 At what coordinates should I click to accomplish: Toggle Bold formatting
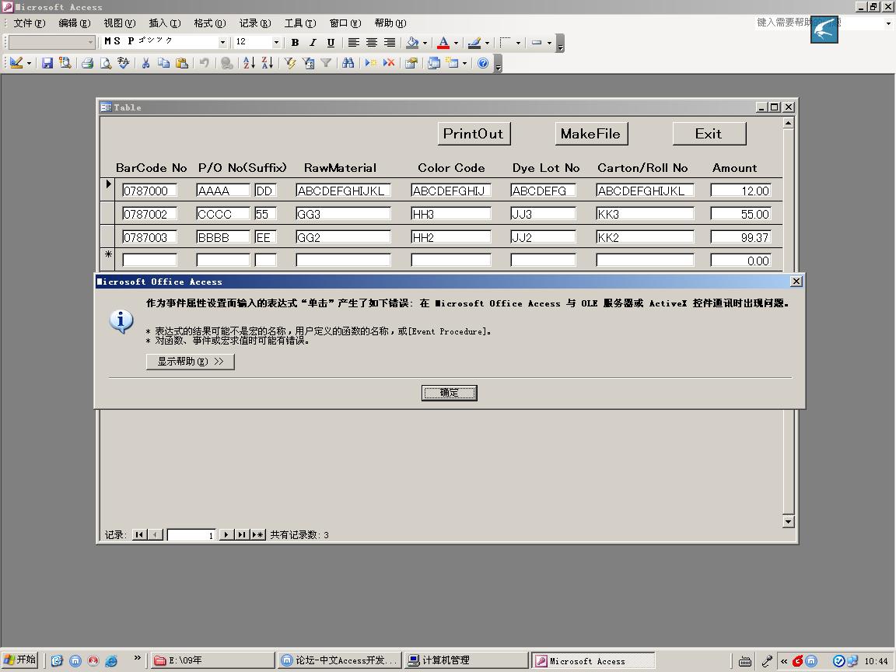[295, 42]
